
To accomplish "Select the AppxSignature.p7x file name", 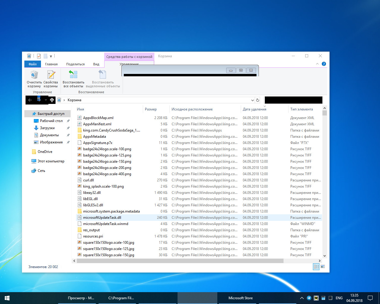I will click(98, 143).
